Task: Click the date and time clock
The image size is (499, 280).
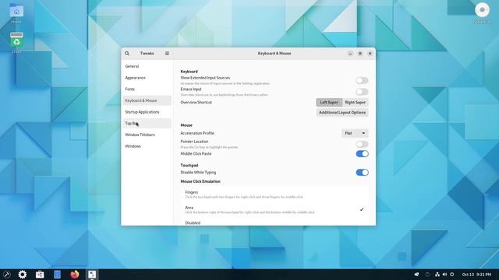Action: 476,275
